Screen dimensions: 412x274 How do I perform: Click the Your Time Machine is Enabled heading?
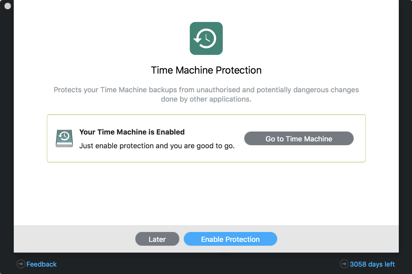[132, 132]
